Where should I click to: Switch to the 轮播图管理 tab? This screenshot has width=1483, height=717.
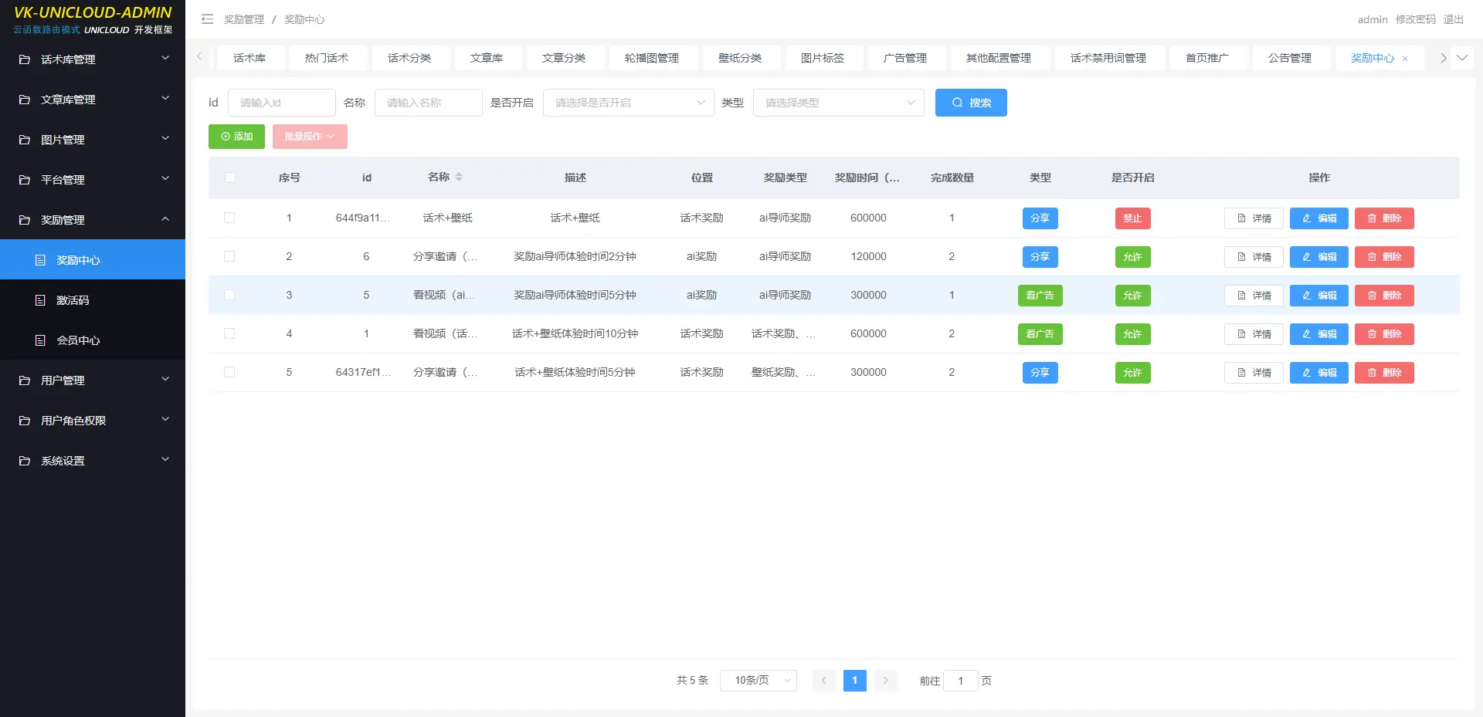pyautogui.click(x=652, y=58)
